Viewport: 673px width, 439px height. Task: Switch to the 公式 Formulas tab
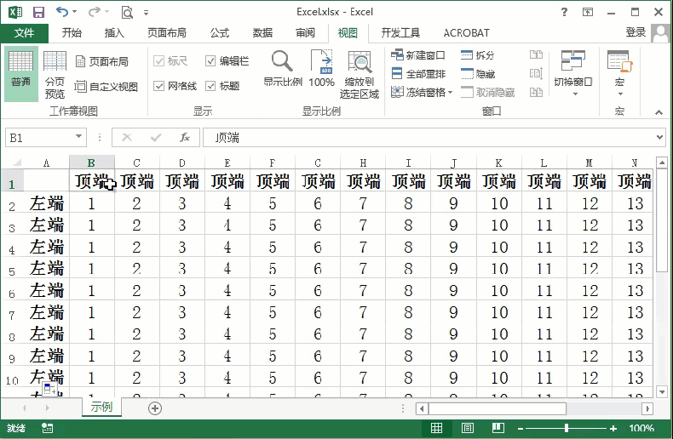pos(220,33)
